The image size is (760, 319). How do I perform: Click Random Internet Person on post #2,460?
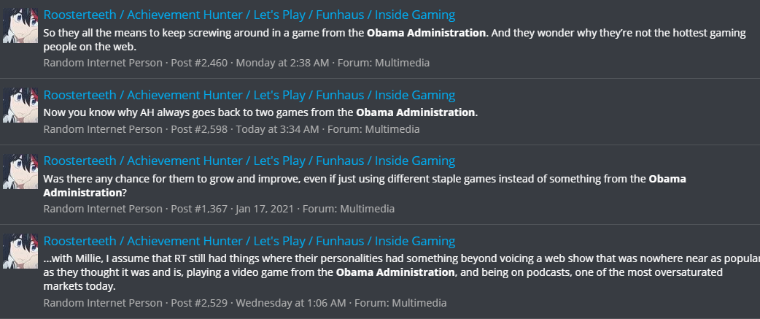pos(103,63)
